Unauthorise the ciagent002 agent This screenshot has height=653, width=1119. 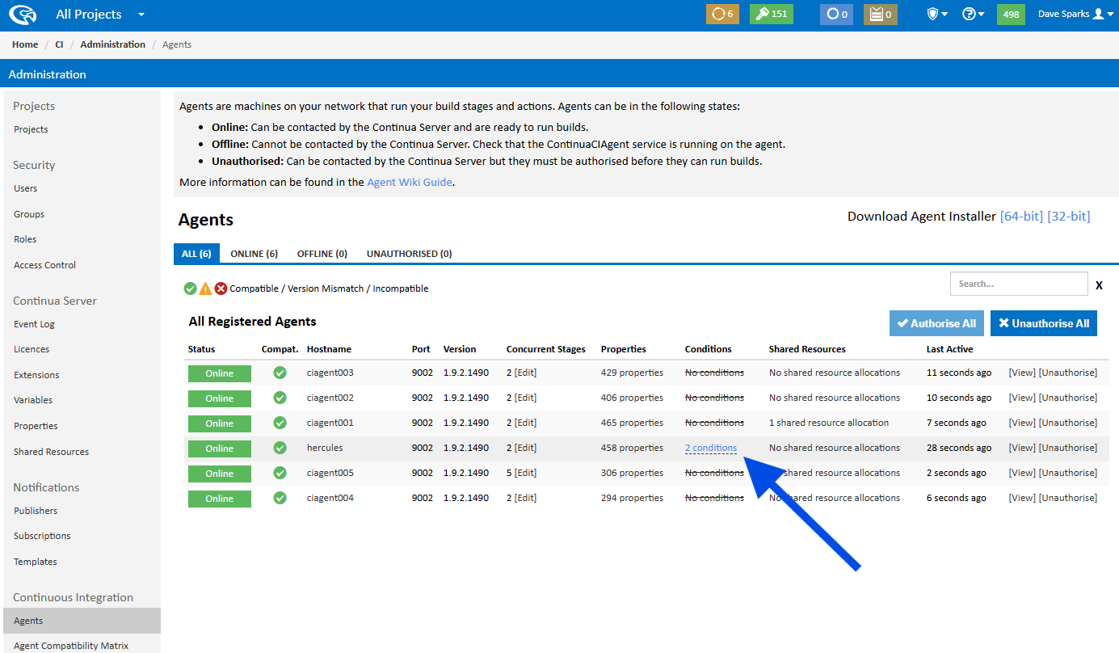1068,398
